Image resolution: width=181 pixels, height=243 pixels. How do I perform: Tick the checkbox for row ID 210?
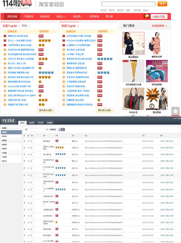click(25, 161)
